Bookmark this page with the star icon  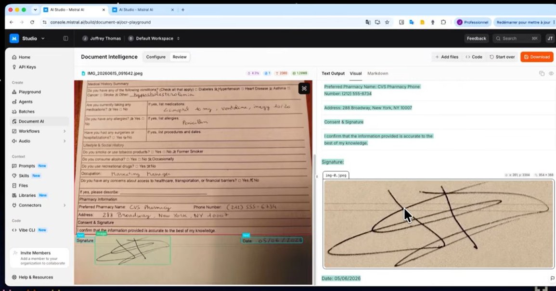click(x=387, y=22)
